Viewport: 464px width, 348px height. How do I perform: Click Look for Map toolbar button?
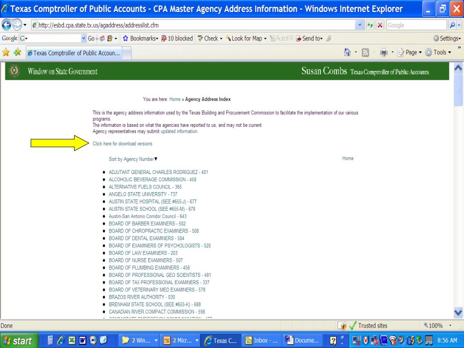point(246,38)
